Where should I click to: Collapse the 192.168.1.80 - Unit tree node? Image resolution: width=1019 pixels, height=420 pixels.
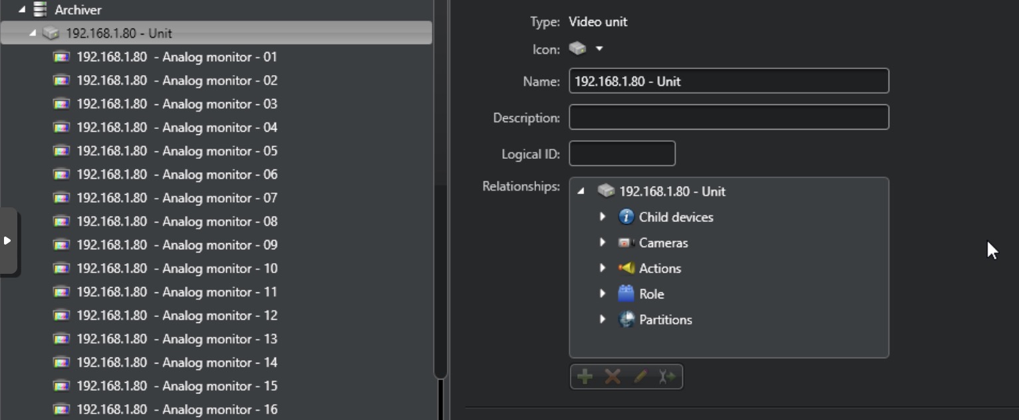pos(33,33)
